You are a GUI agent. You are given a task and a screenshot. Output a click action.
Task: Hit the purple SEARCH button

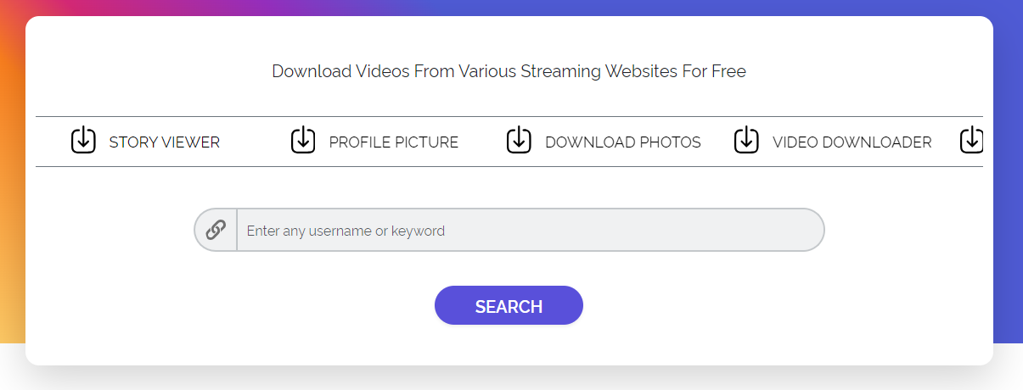[509, 305]
